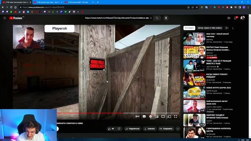Bookmark this page with the star icon
This screenshot has height=141, width=251.
click(197, 7)
